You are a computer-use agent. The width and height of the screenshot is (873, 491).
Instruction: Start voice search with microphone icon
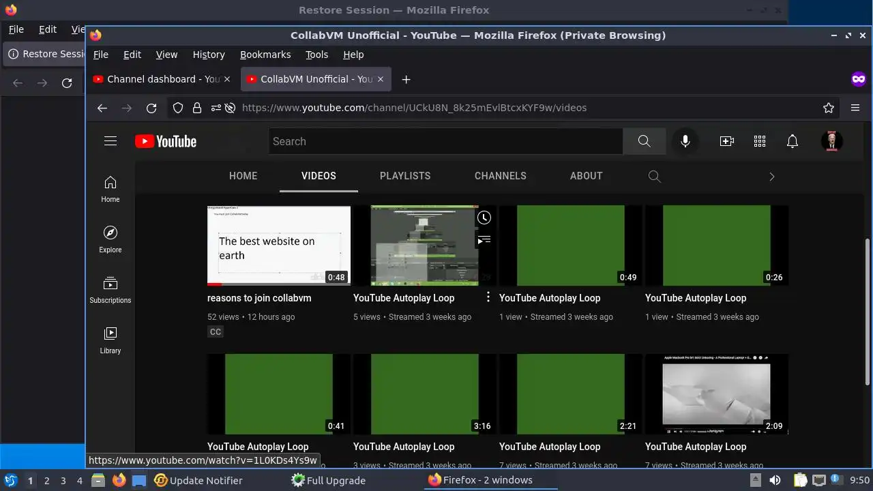[x=685, y=141]
